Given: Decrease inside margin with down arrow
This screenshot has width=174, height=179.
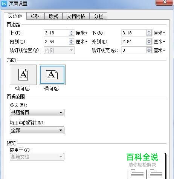Looking at the screenshot, I should tap(72, 43).
